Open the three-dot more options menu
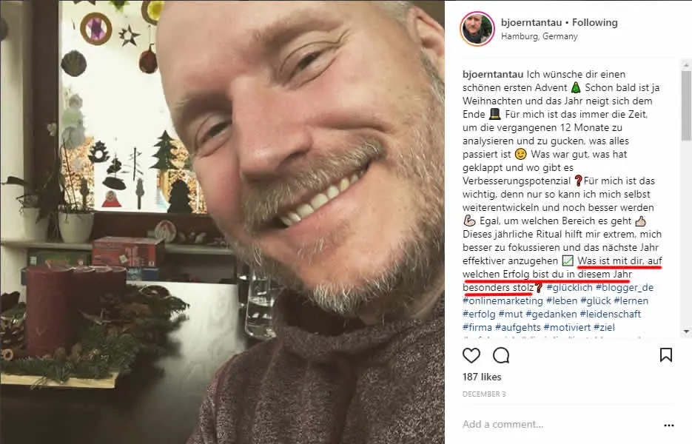 click(x=668, y=425)
